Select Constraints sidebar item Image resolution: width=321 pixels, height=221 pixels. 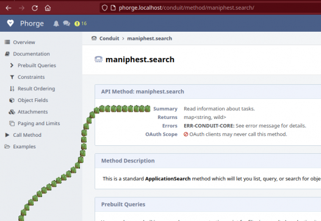tap(31, 77)
